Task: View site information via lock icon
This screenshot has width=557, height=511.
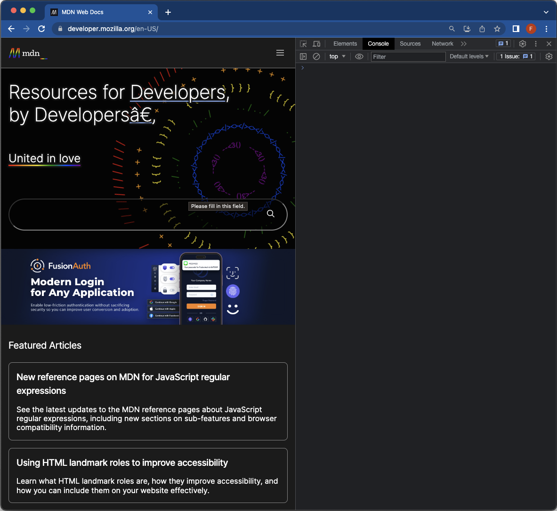Action: pos(60,29)
